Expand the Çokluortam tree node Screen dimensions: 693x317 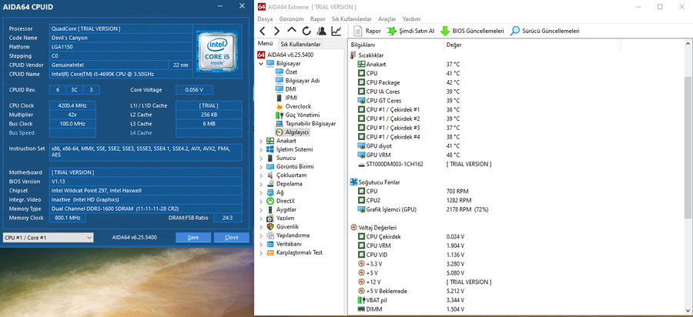coord(260,175)
